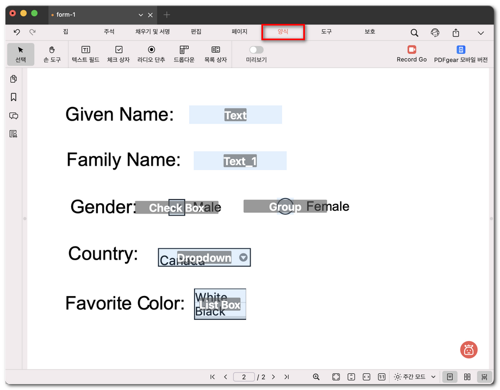
Task: Select the Given Name Text field
Action: coord(235,115)
